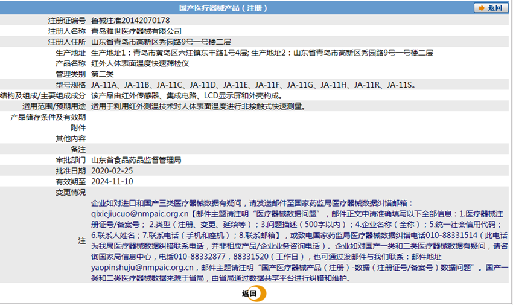Viewport: 513px width, 305px height.
Task: Click note's last line 类和二类医疗器械数据来源于省局
Action: click(220, 278)
